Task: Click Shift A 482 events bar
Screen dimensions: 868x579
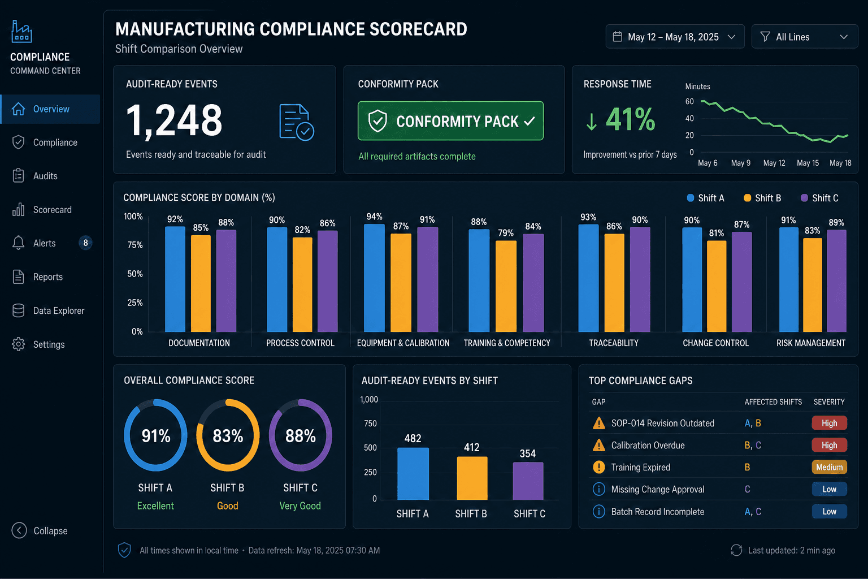Action: pos(413,474)
